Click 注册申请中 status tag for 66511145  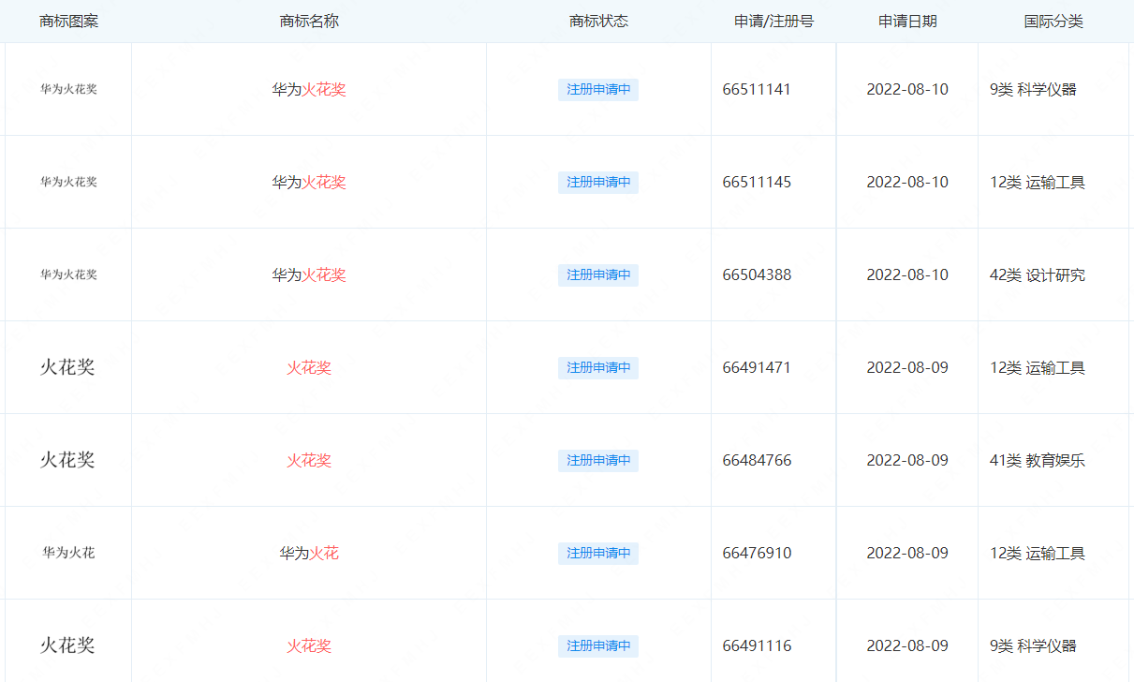(598, 182)
